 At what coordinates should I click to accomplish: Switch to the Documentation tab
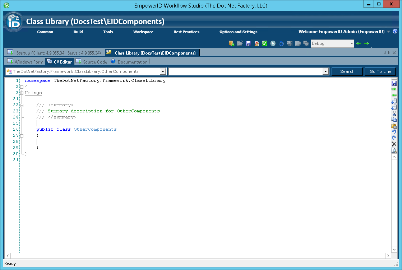[129, 62]
